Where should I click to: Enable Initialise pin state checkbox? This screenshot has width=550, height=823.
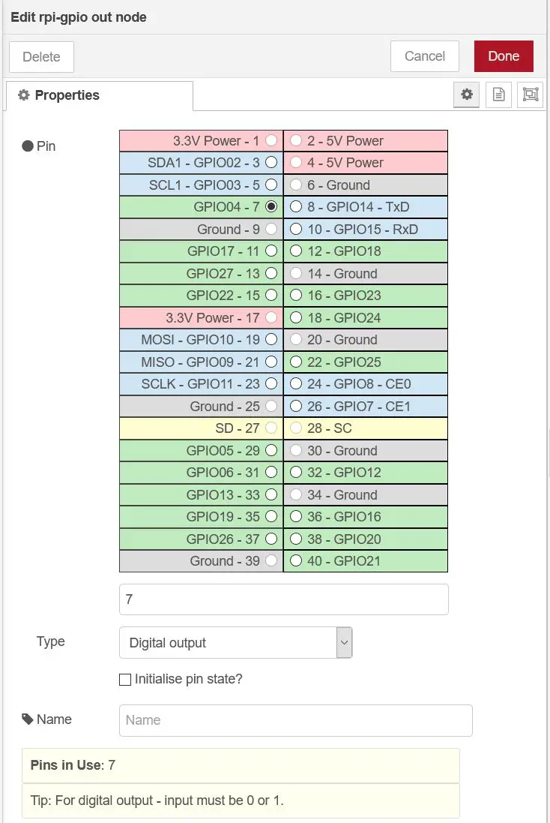click(x=125, y=680)
